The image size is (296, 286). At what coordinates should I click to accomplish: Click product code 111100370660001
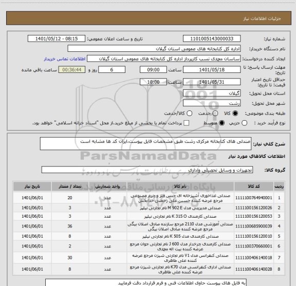[254, 246]
